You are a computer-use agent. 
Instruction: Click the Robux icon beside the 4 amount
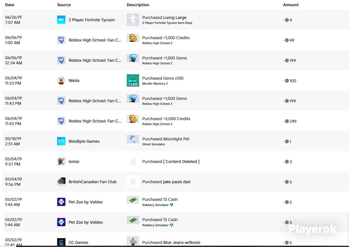coord(287,20)
